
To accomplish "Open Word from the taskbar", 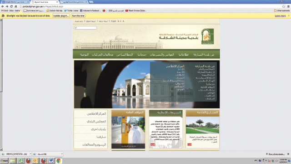I will pos(50,161).
